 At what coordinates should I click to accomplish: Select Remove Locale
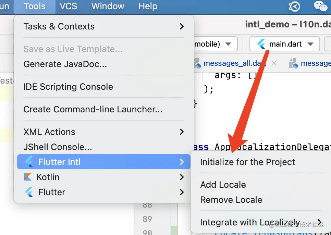coord(261,200)
